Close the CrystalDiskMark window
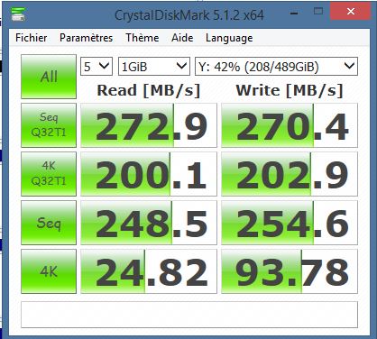This screenshot has width=377, height=339. tap(350, 12)
